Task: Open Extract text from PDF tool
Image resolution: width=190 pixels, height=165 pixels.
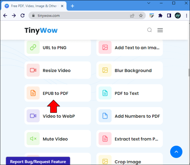Action: tap(129, 139)
